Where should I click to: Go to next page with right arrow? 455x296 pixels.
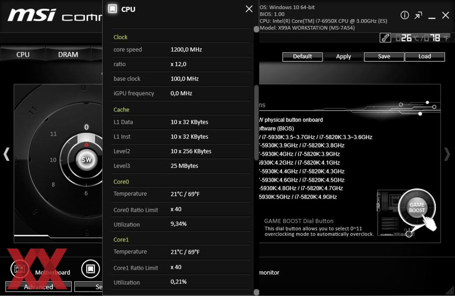(x=447, y=155)
